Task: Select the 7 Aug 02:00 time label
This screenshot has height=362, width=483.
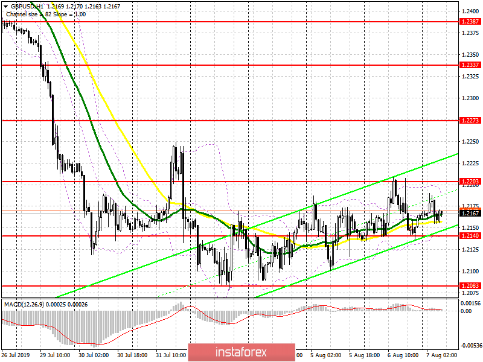Action: pos(442,355)
